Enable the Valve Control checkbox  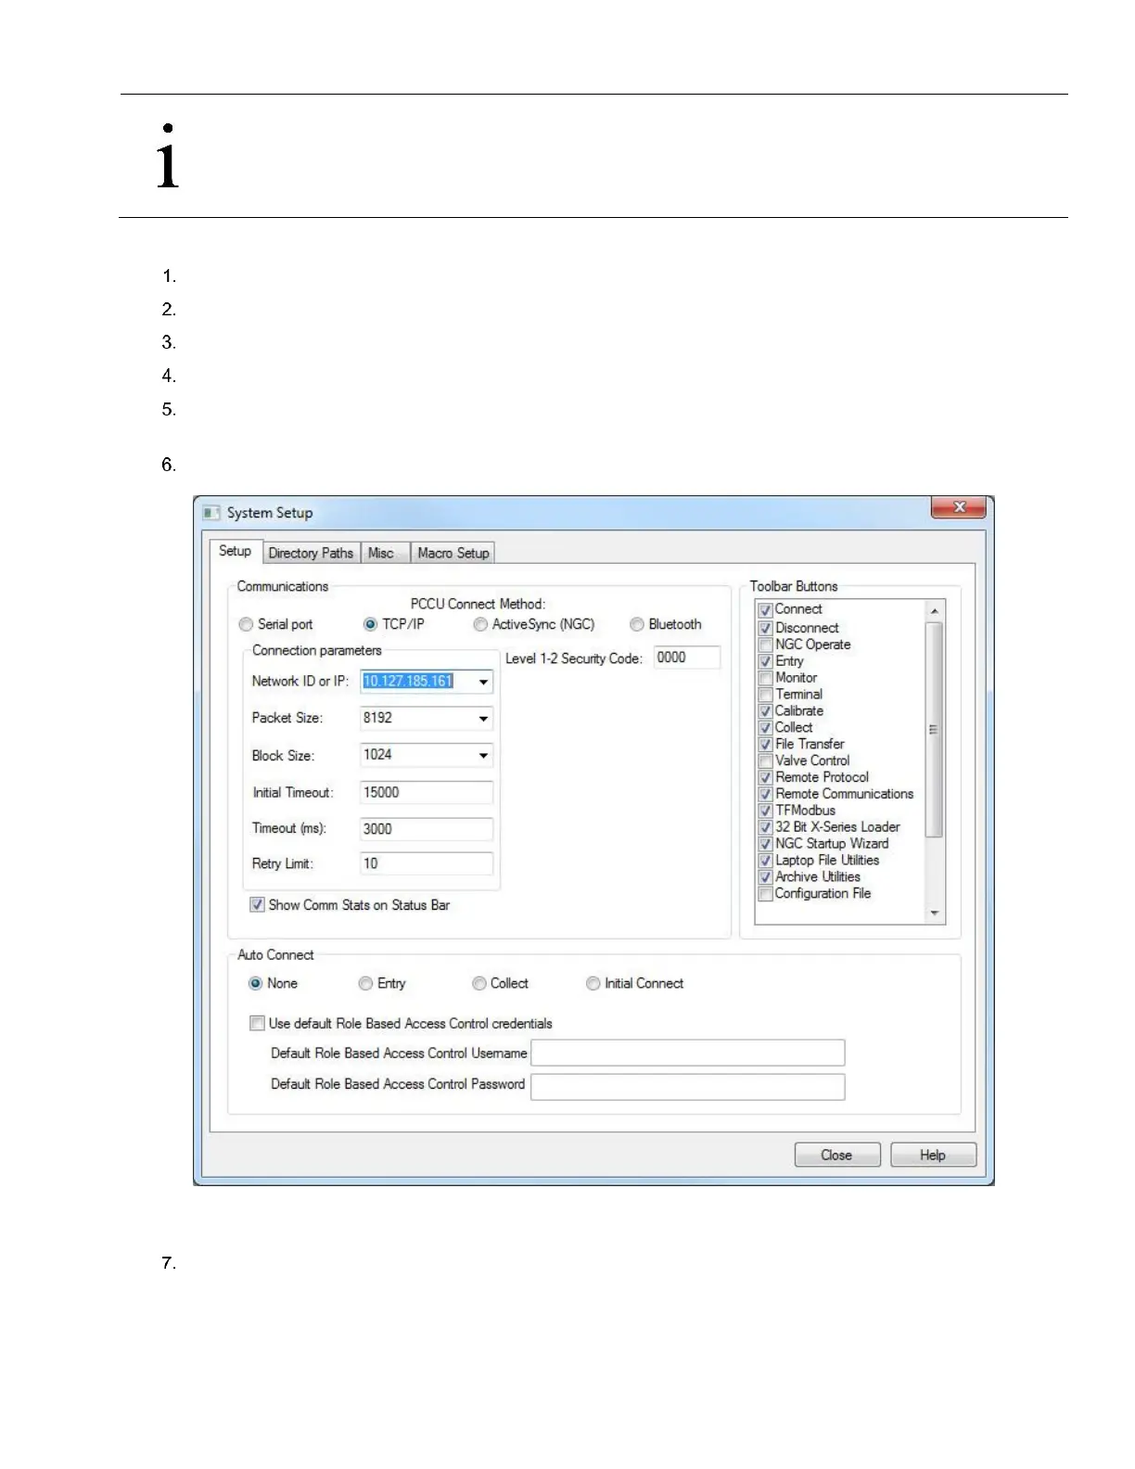[766, 761]
